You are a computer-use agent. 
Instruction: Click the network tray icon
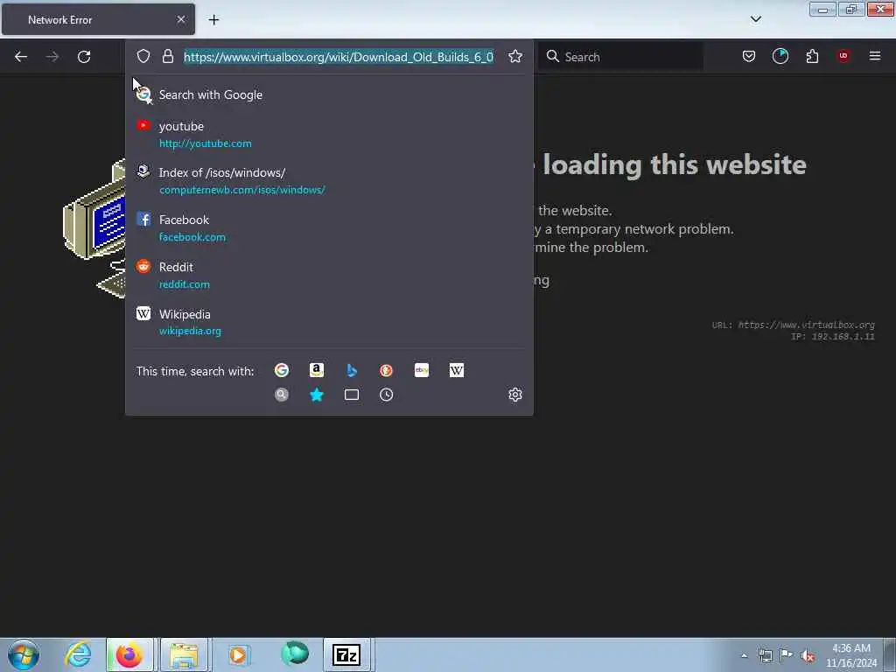[766, 656]
